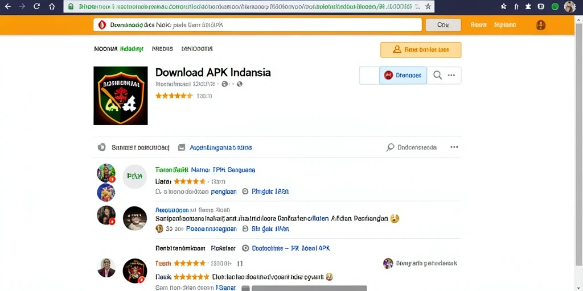Go to the browser home icon
Screen dimensions: 583x291
(52, 6)
